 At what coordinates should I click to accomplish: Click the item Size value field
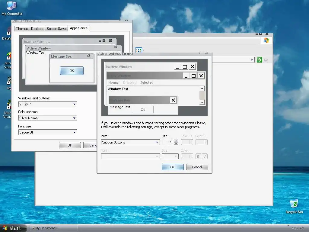pos(168,142)
